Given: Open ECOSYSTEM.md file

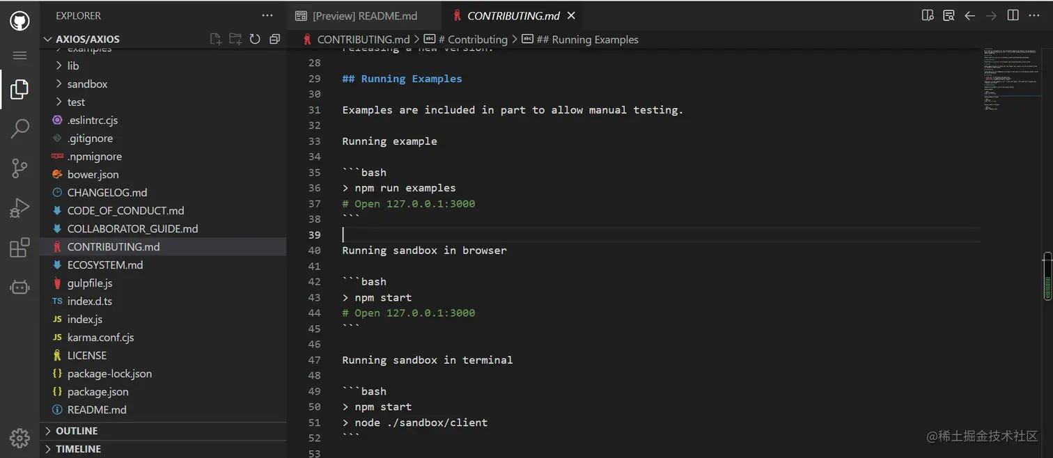Looking at the screenshot, I should (163, 264).
